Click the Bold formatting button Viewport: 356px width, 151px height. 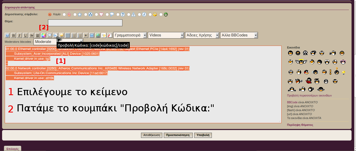pyautogui.click(x=13, y=35)
